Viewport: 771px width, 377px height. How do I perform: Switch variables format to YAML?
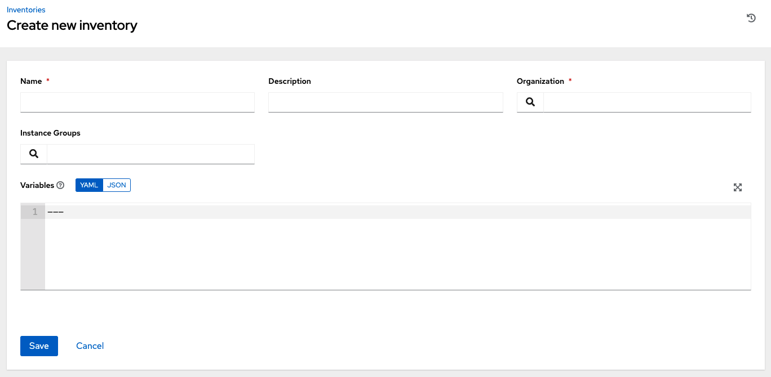point(89,185)
